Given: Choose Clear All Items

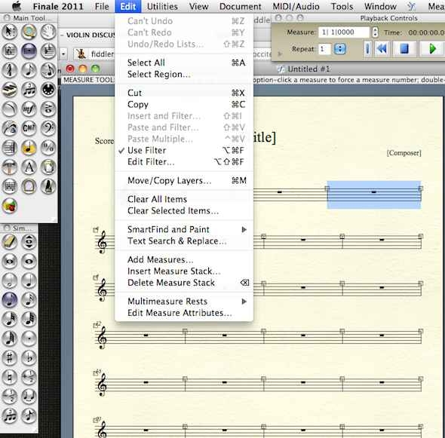Looking at the screenshot, I should point(184,199).
